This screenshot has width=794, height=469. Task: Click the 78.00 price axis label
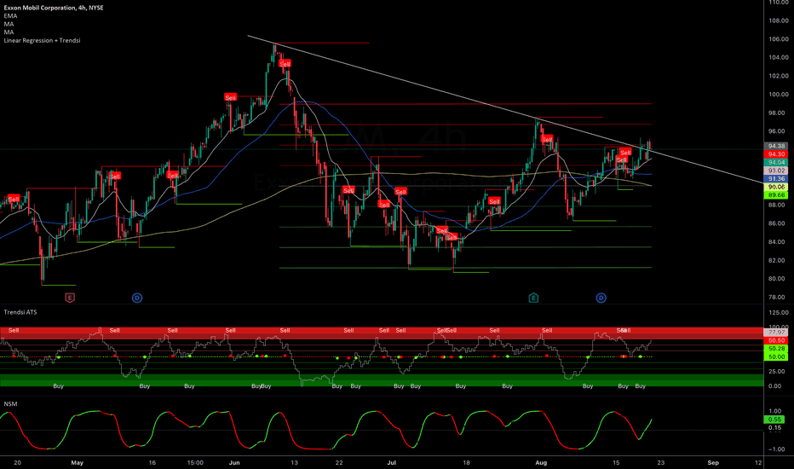pos(779,297)
